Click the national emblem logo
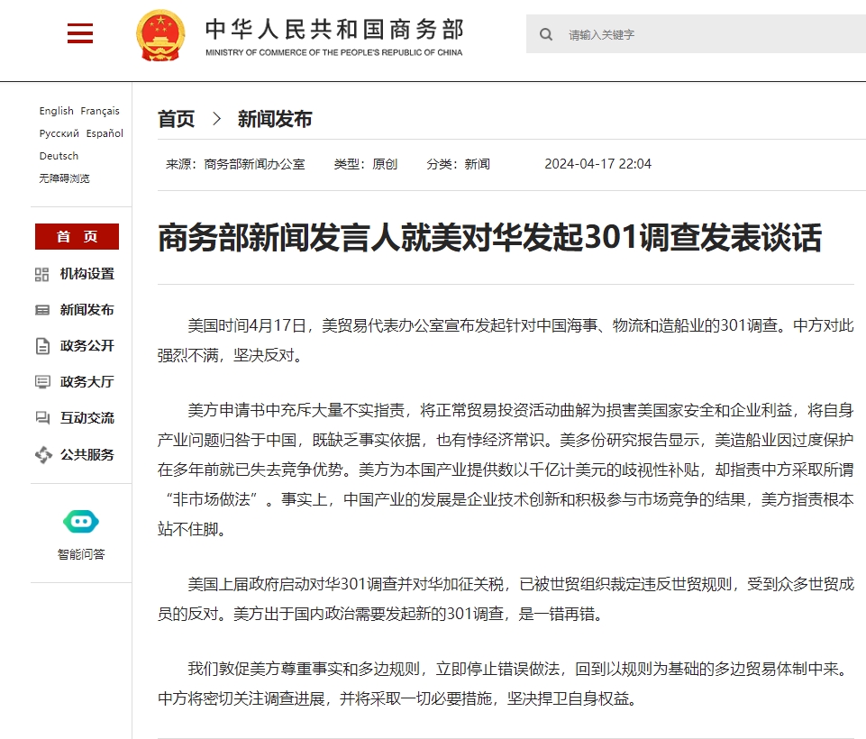Screen dimensions: 866x739 160,35
